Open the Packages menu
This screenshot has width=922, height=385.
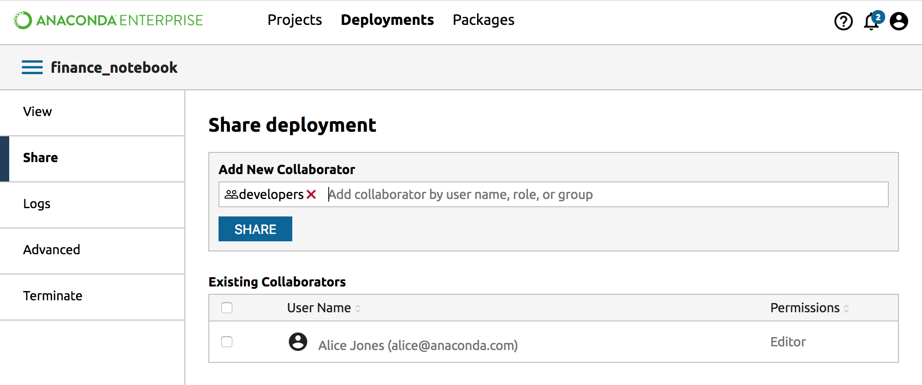(483, 20)
